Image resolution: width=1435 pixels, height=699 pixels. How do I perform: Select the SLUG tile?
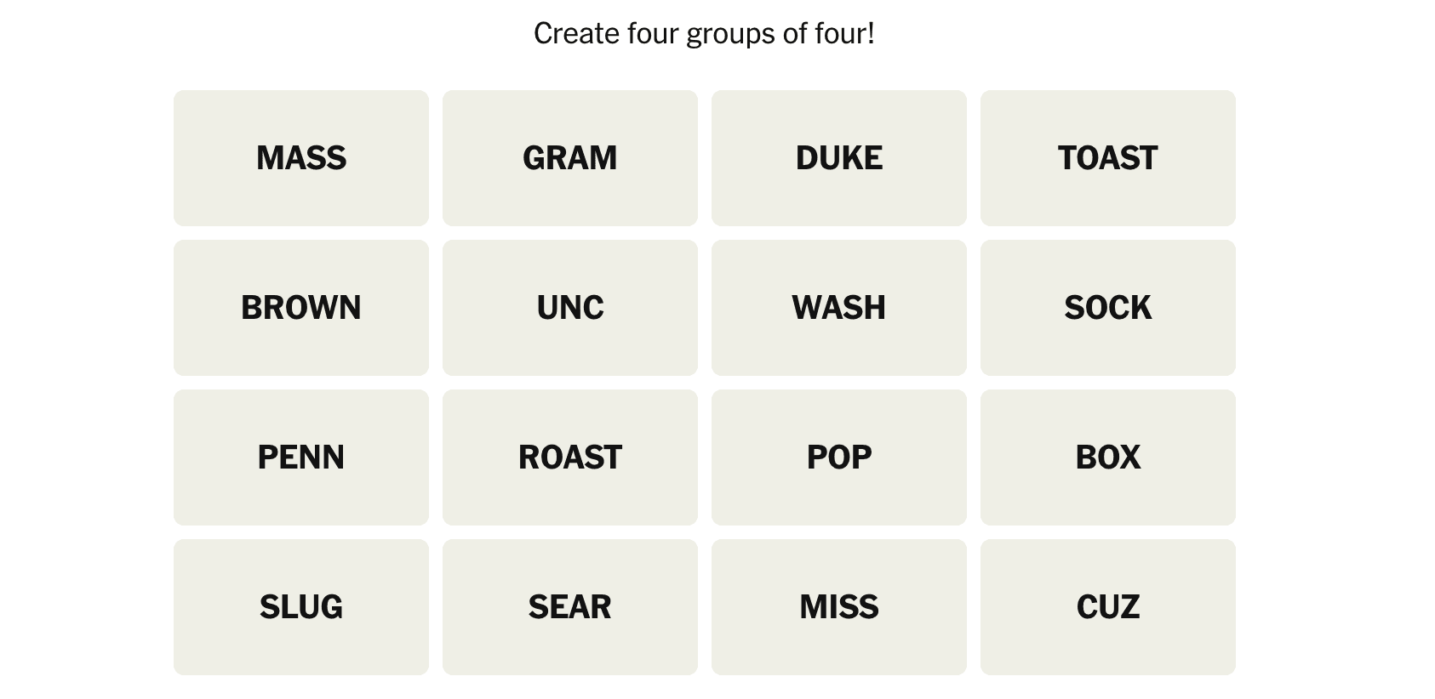click(300, 607)
